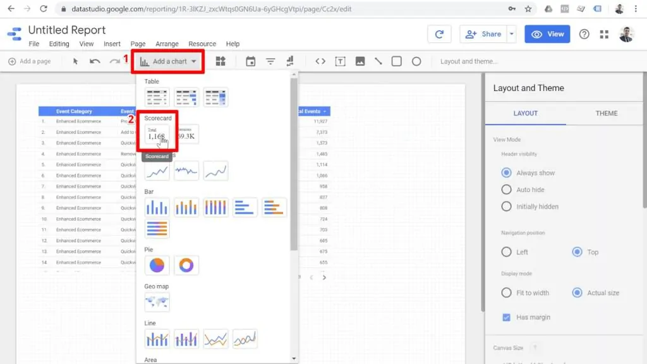Switch to the Theme tab
647x364 pixels.
606,113
